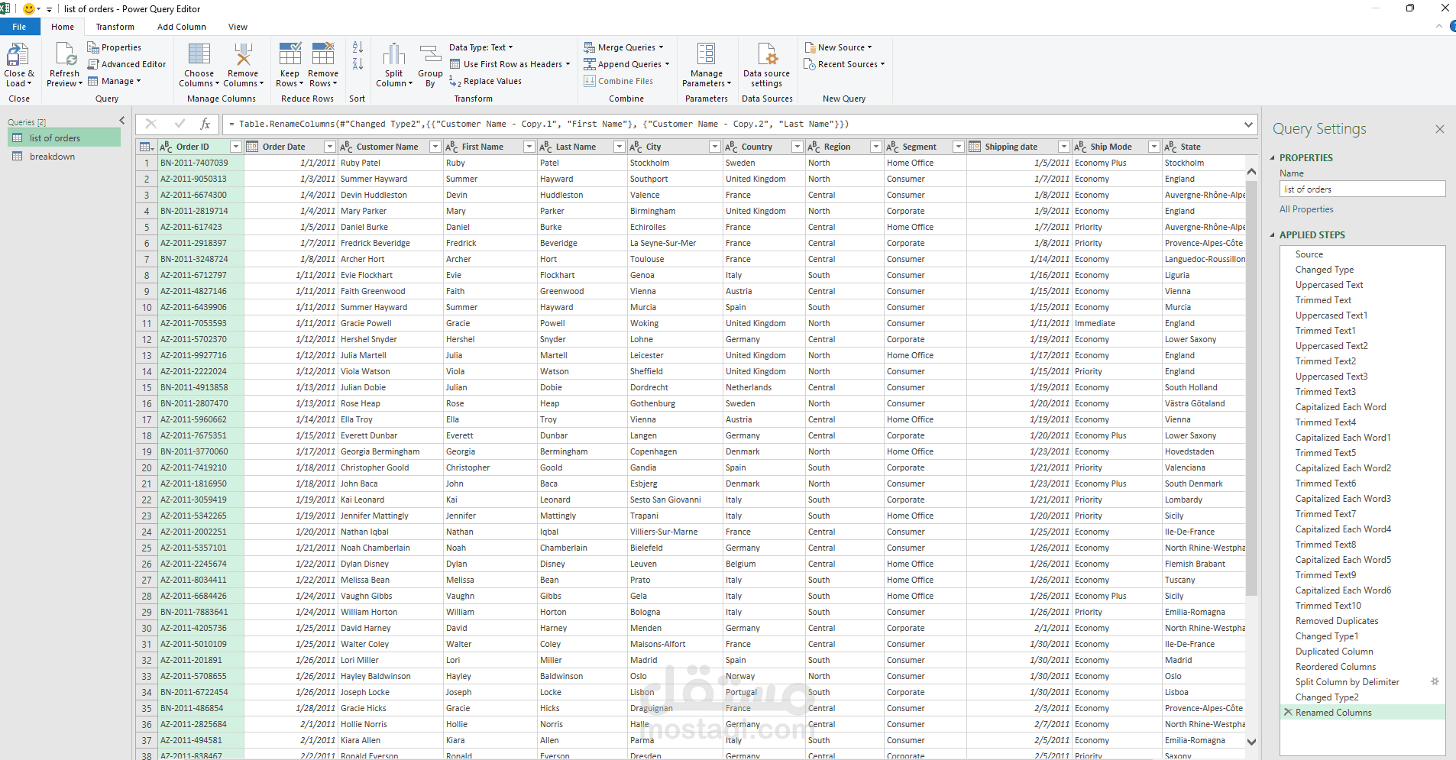Click Replace Values in the ribbon
This screenshot has width=1456, height=760.
pyautogui.click(x=486, y=81)
